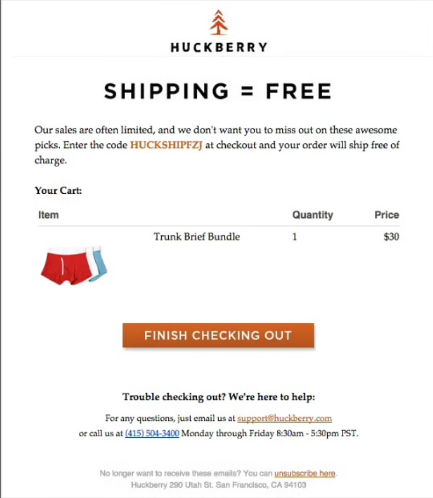Click the red trunk brief in the thumbnail
The width and height of the screenshot is (433, 498).
pyautogui.click(x=66, y=268)
